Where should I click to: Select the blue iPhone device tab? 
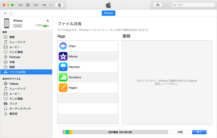point(108,13)
